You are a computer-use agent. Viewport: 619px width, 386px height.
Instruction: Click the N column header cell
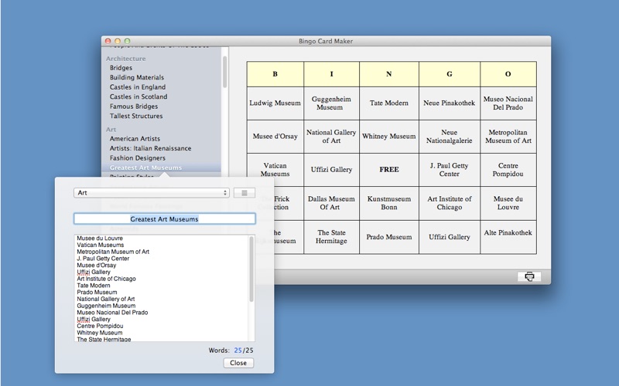tap(389, 74)
